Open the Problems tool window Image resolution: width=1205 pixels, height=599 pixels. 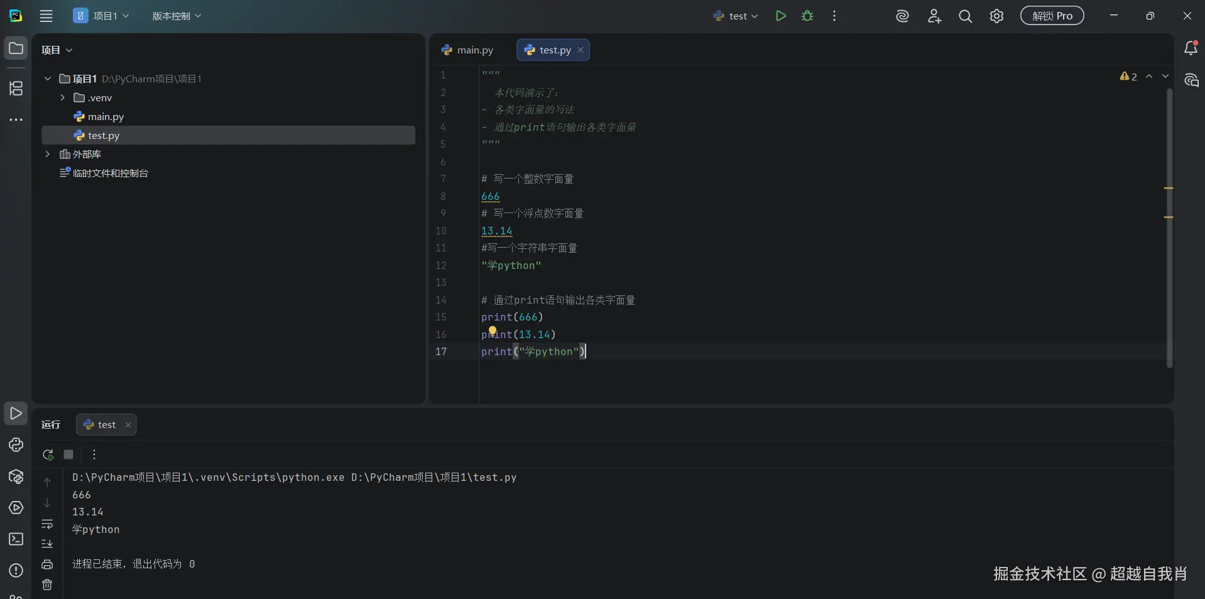click(16, 571)
